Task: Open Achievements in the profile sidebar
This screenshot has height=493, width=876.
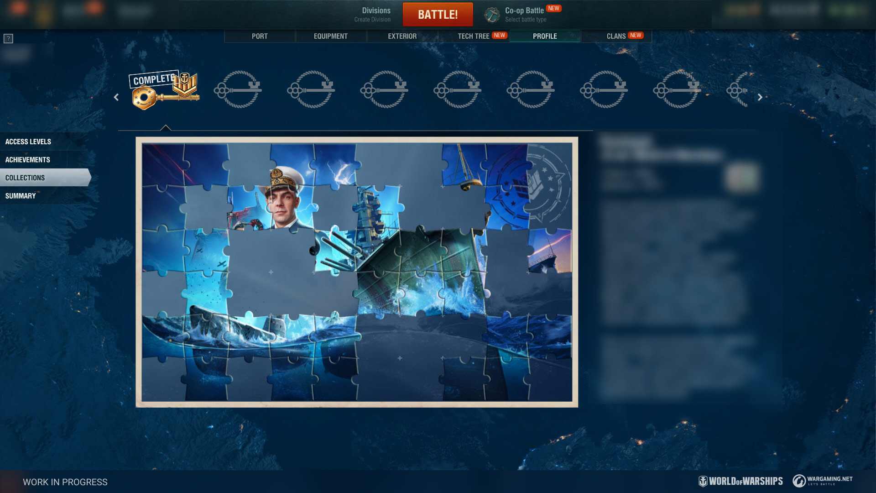Action: [x=28, y=160]
